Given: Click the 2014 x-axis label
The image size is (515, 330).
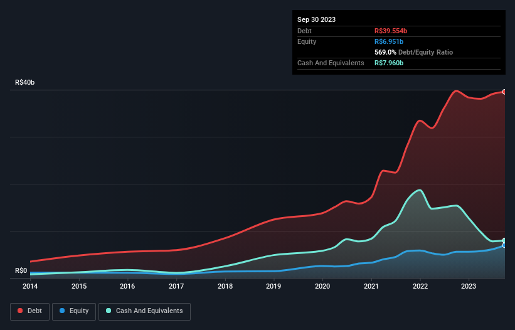Looking at the screenshot, I should (30, 286).
